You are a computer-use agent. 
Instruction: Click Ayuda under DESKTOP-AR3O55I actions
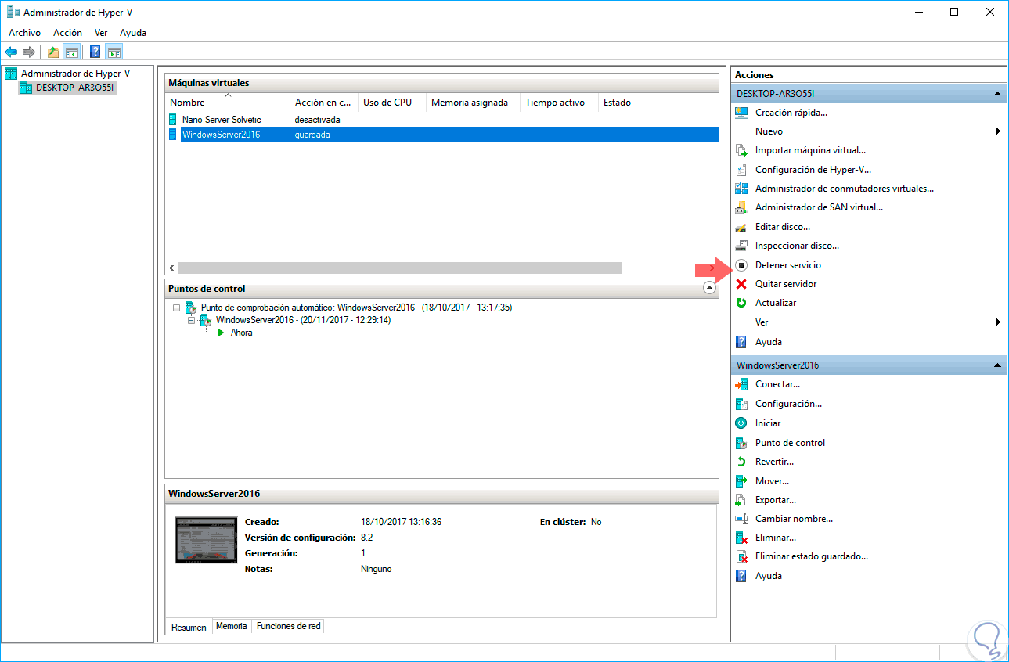pyautogui.click(x=769, y=342)
